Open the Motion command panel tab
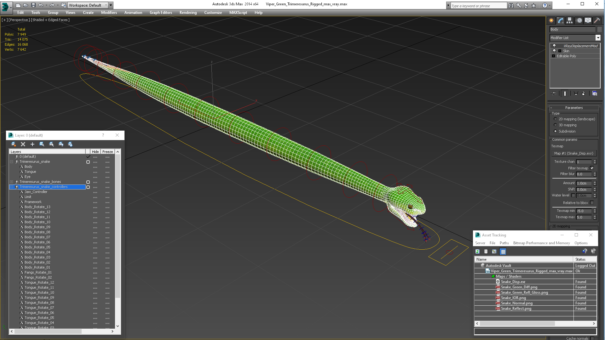 point(579,20)
